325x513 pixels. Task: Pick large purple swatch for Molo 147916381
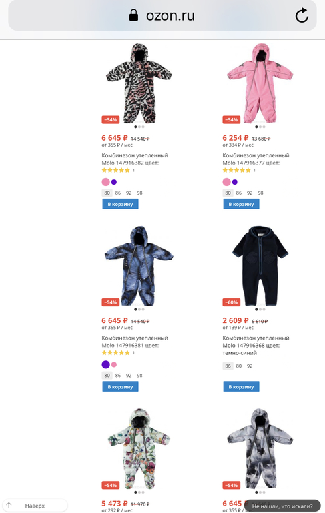click(106, 364)
